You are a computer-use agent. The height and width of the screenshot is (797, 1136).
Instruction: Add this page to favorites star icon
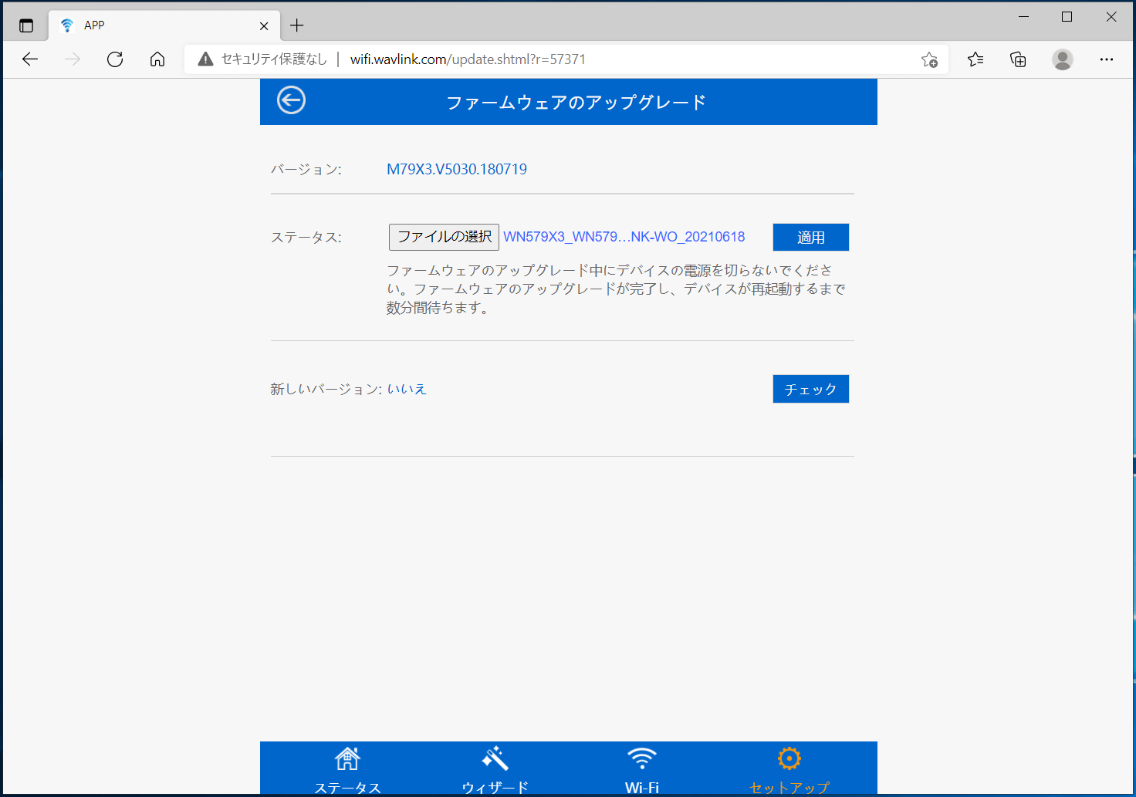click(x=930, y=59)
